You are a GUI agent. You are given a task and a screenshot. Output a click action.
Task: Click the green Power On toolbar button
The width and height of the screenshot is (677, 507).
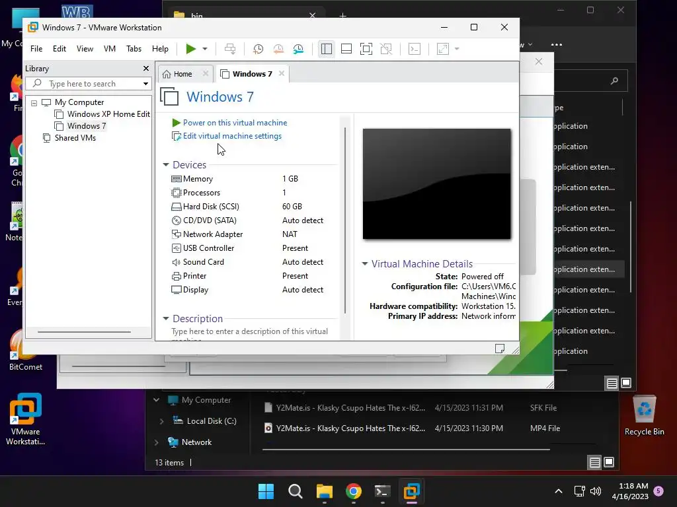(x=190, y=49)
